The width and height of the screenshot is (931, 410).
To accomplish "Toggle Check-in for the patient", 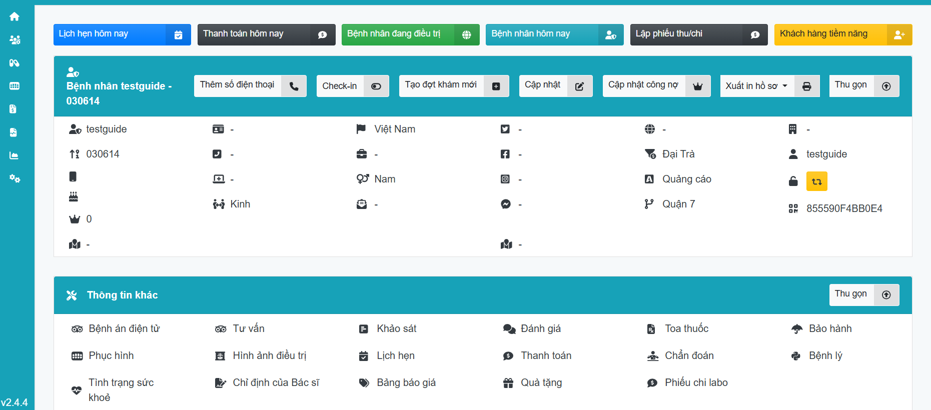I will click(x=352, y=86).
